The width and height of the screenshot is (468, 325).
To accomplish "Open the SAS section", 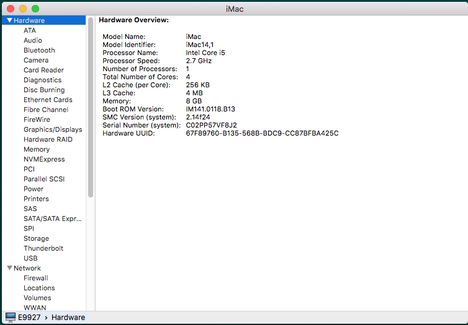I will coord(30,209).
